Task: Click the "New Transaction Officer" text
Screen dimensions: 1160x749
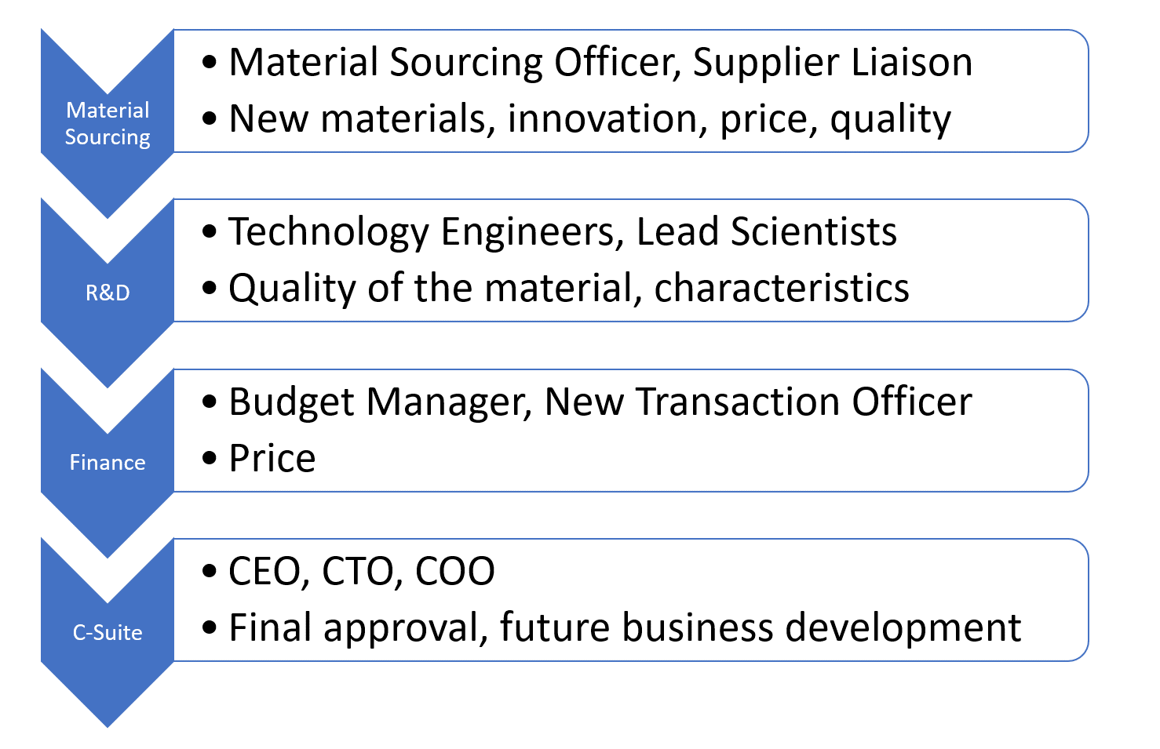Action: click(x=757, y=402)
